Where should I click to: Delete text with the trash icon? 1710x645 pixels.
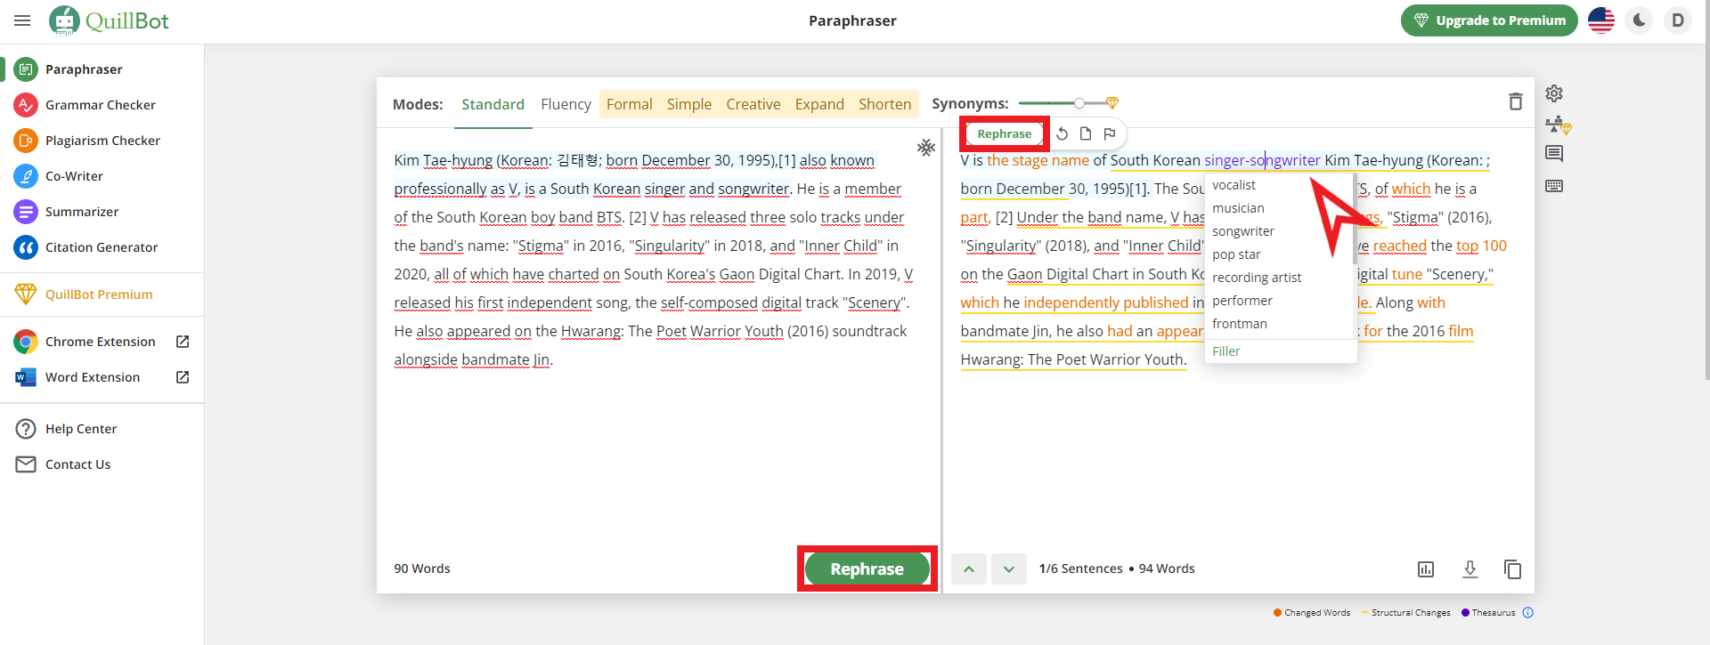coord(1516,101)
